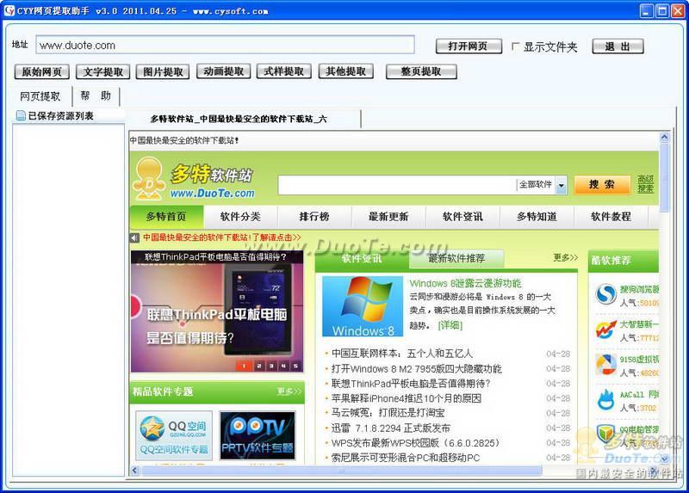Open news 苹果解释iPhone4推迟10个月的原因
689x493 pixels.
point(406,398)
